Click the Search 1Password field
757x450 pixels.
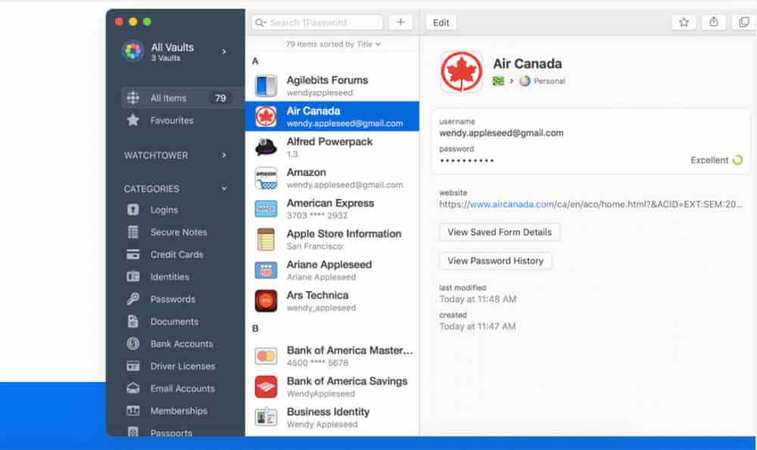[317, 22]
